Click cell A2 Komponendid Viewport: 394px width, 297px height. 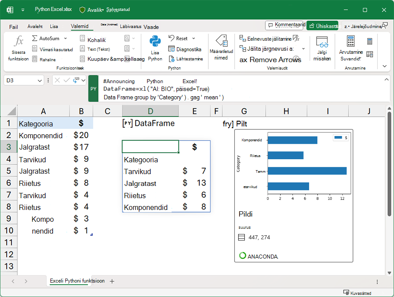pyautogui.click(x=43, y=135)
